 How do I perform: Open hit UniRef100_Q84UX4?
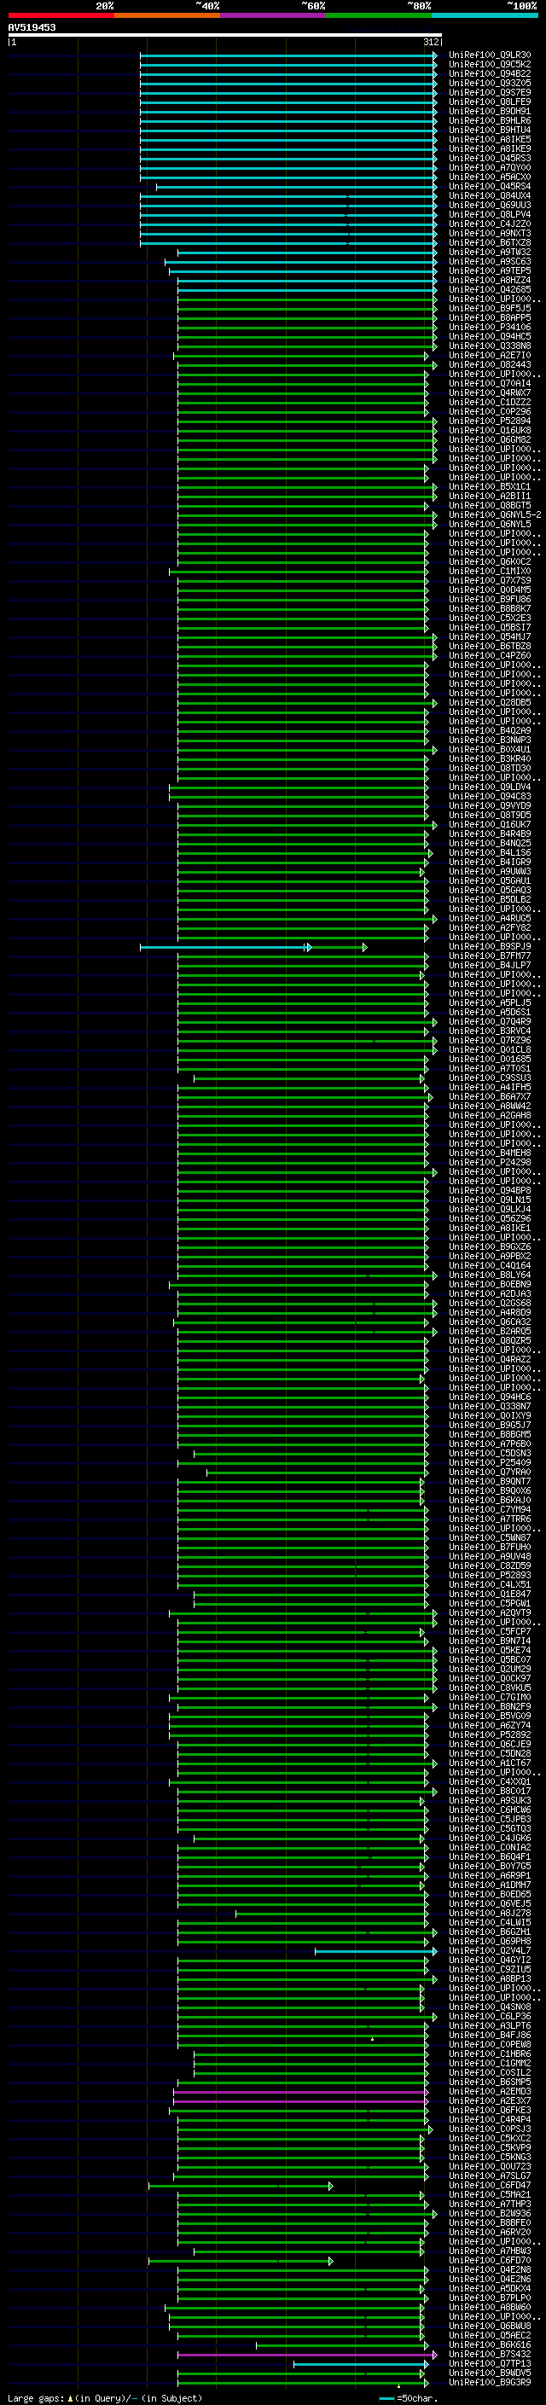[x=490, y=196]
